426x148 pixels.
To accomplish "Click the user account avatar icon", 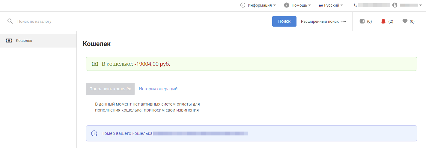I will coord(395,5).
